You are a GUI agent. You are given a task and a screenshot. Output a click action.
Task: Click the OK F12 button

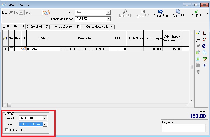tap(196, 13)
